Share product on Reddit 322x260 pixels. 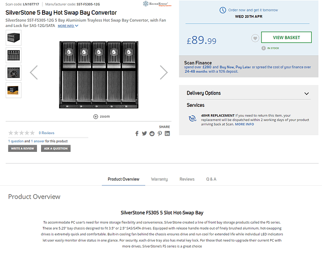(152, 134)
